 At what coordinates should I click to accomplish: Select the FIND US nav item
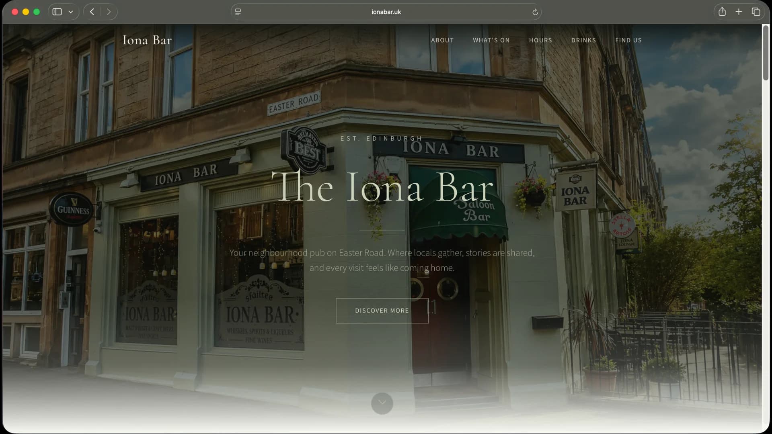(628, 40)
